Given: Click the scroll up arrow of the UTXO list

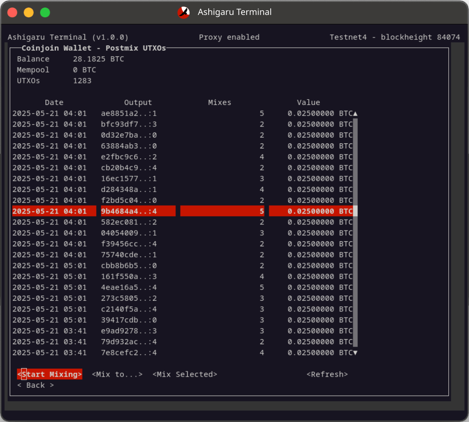Looking at the screenshot, I should click(x=356, y=113).
